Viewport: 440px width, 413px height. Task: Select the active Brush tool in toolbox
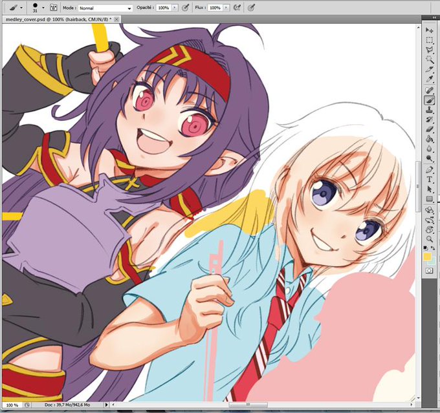tap(430, 100)
